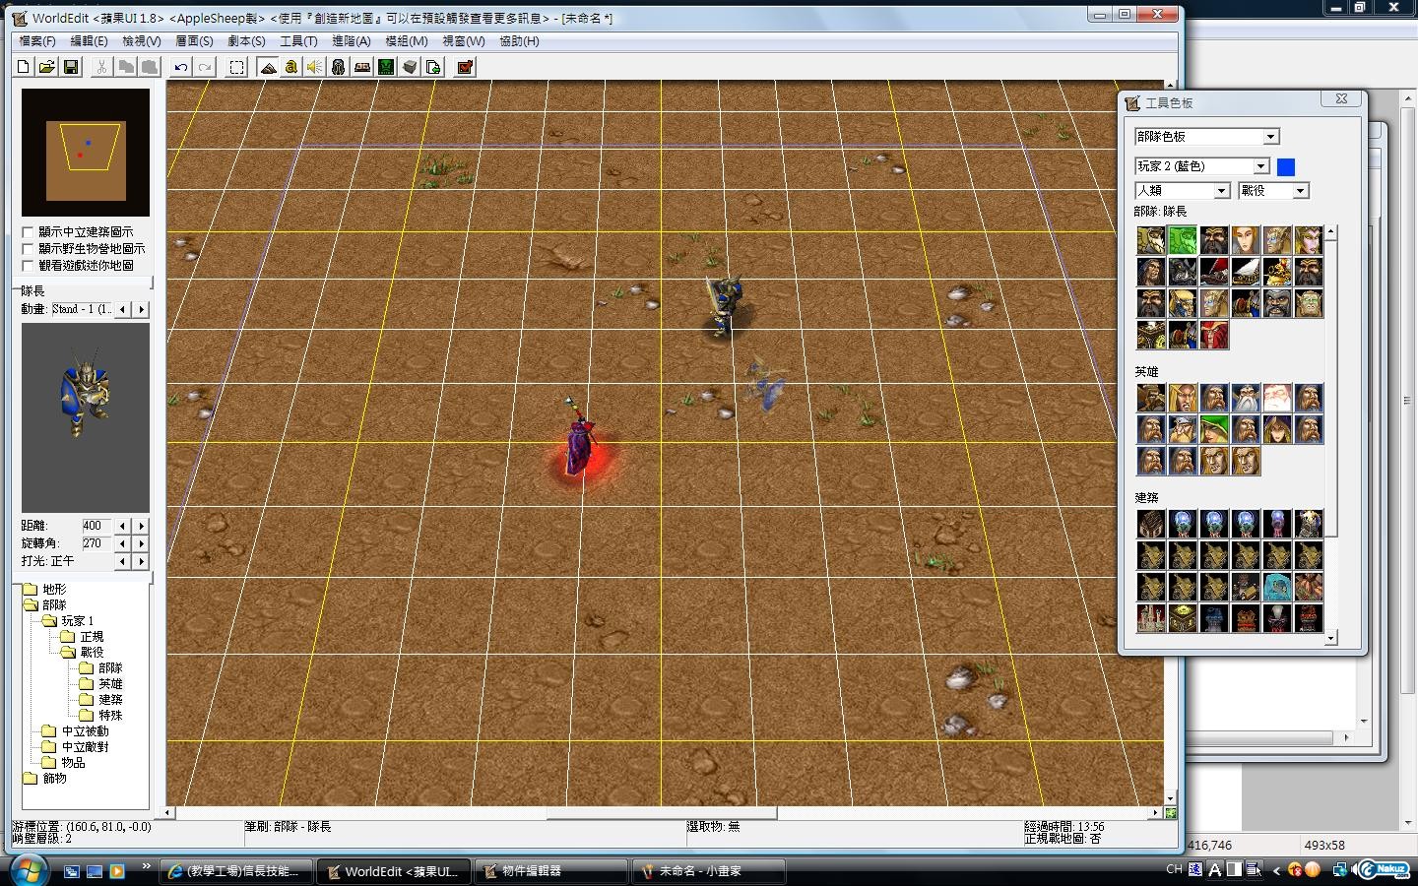Select the green highlighted unit in the palette
This screenshot has height=886, width=1418.
tap(1183, 240)
